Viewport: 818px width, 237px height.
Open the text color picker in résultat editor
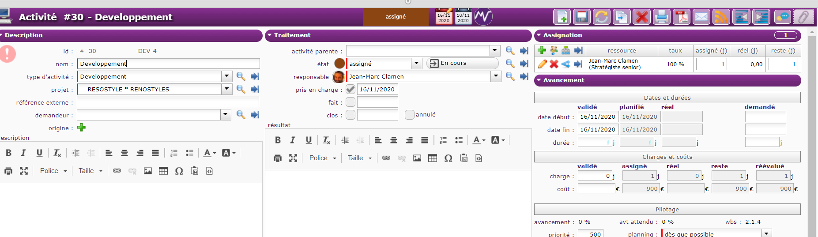(x=479, y=140)
